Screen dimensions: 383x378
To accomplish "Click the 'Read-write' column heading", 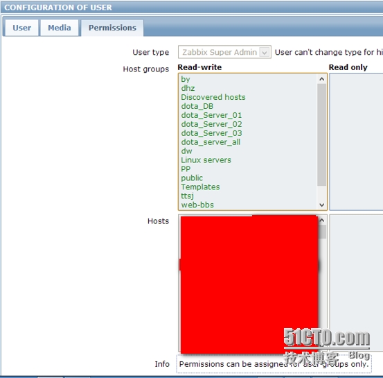I will pos(199,67).
